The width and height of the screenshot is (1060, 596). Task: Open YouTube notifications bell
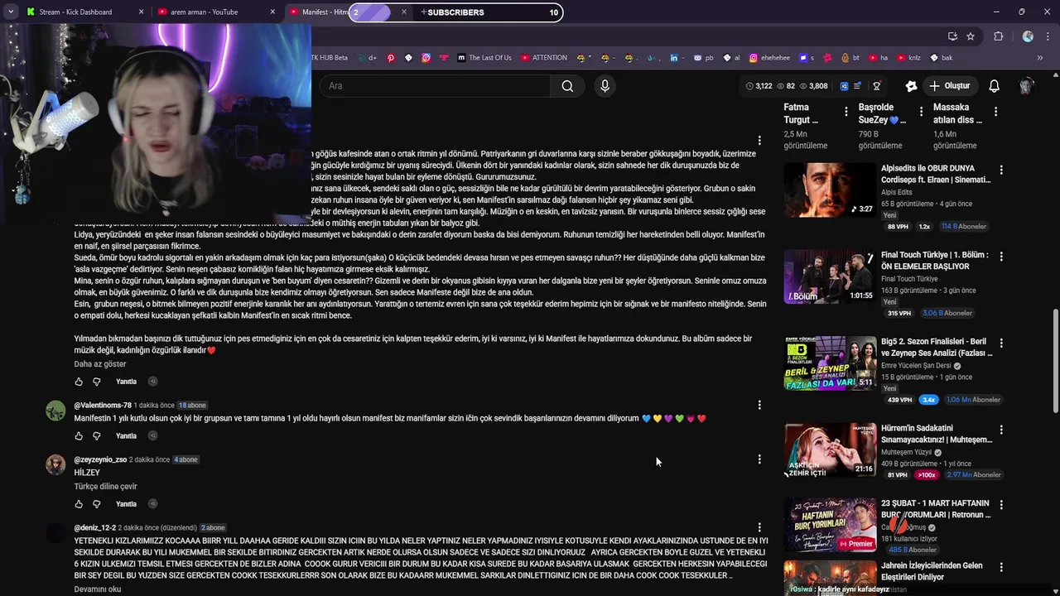[995, 86]
